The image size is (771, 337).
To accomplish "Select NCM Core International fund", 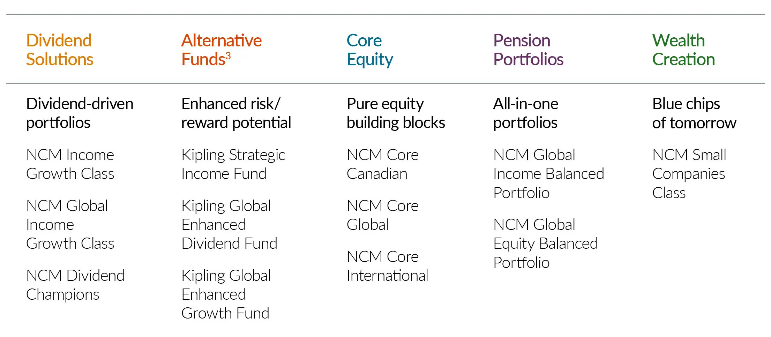I will (387, 266).
